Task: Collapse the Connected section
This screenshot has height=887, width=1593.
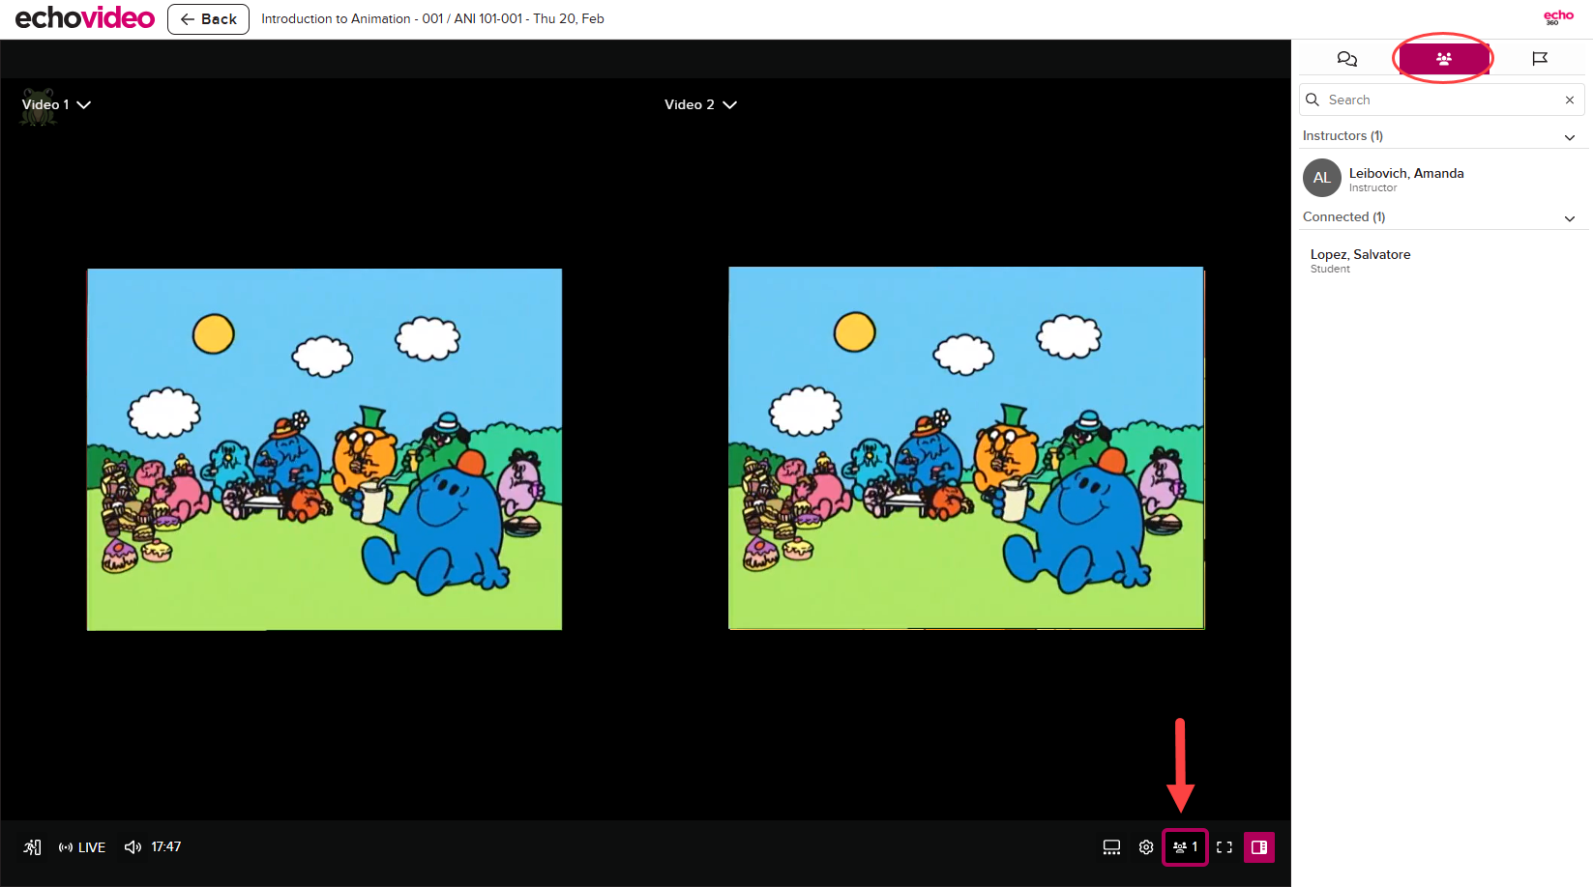Action: (x=1569, y=218)
